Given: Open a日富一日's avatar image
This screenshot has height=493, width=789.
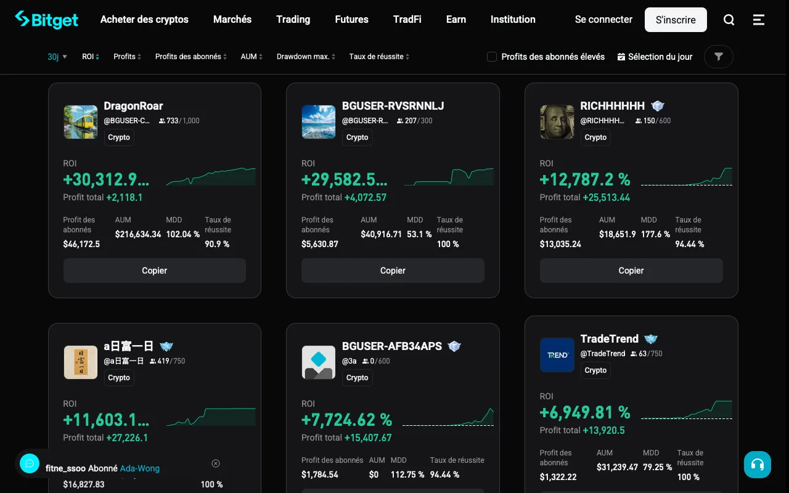Looking at the screenshot, I should 81,362.
